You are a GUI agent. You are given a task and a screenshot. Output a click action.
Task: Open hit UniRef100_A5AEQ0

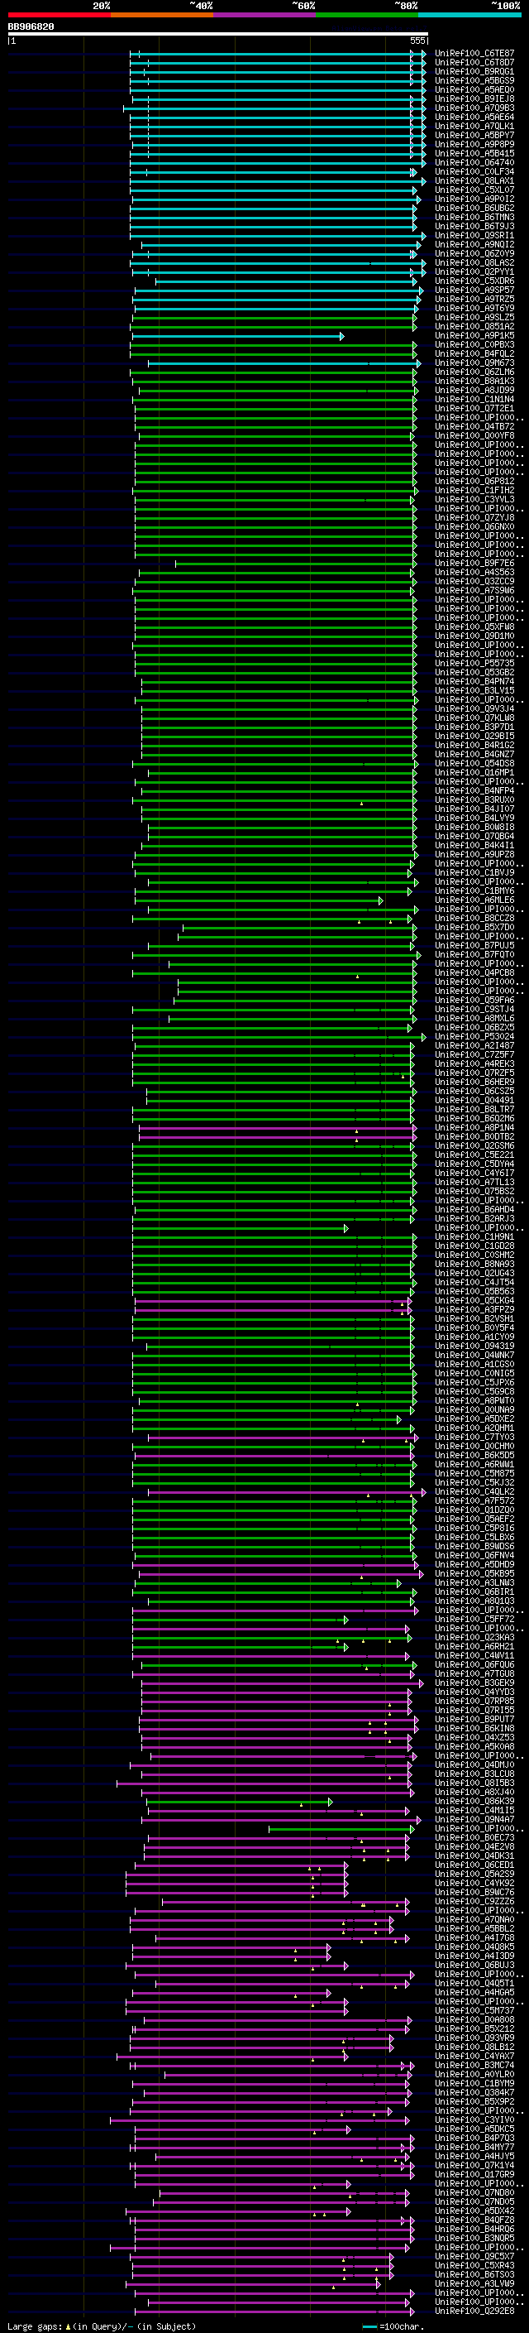click(474, 89)
